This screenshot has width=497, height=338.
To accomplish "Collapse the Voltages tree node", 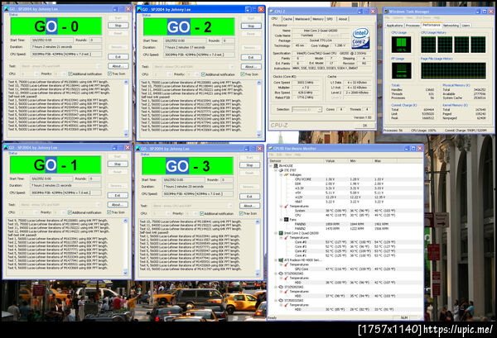I will 281,174.
